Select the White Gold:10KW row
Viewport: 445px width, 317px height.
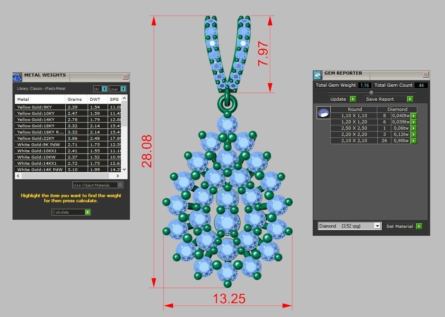[68, 157]
